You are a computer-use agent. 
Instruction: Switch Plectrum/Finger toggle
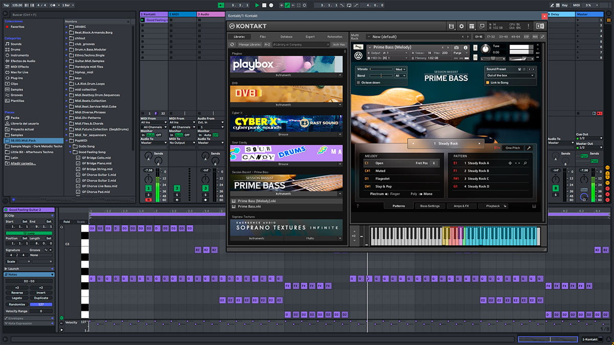[387, 194]
